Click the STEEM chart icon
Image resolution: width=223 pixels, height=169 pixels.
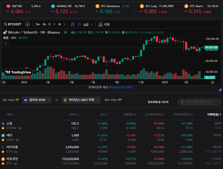(20, 128)
